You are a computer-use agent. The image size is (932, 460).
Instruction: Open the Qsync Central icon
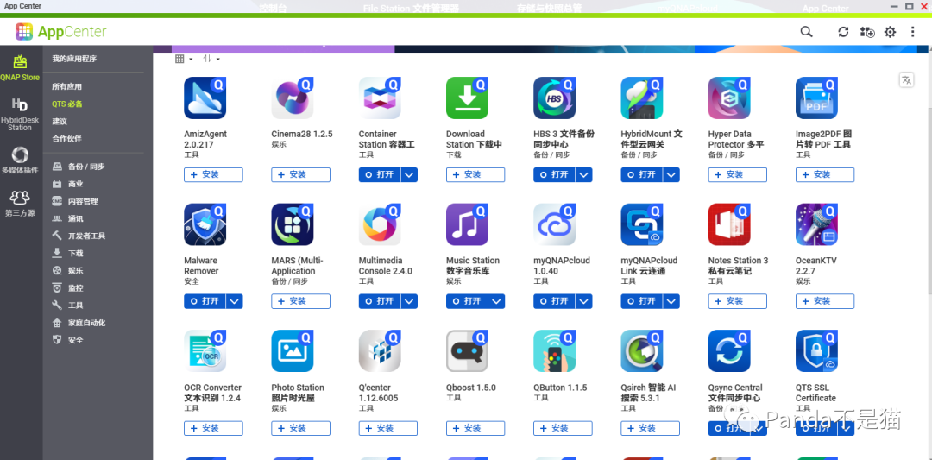[x=729, y=351]
